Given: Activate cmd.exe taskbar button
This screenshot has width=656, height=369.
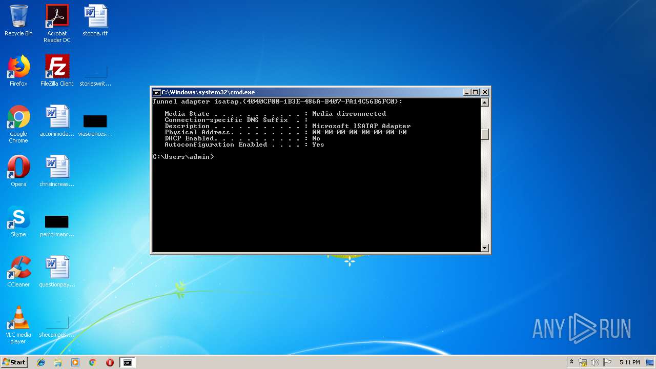Looking at the screenshot, I should click(x=127, y=362).
